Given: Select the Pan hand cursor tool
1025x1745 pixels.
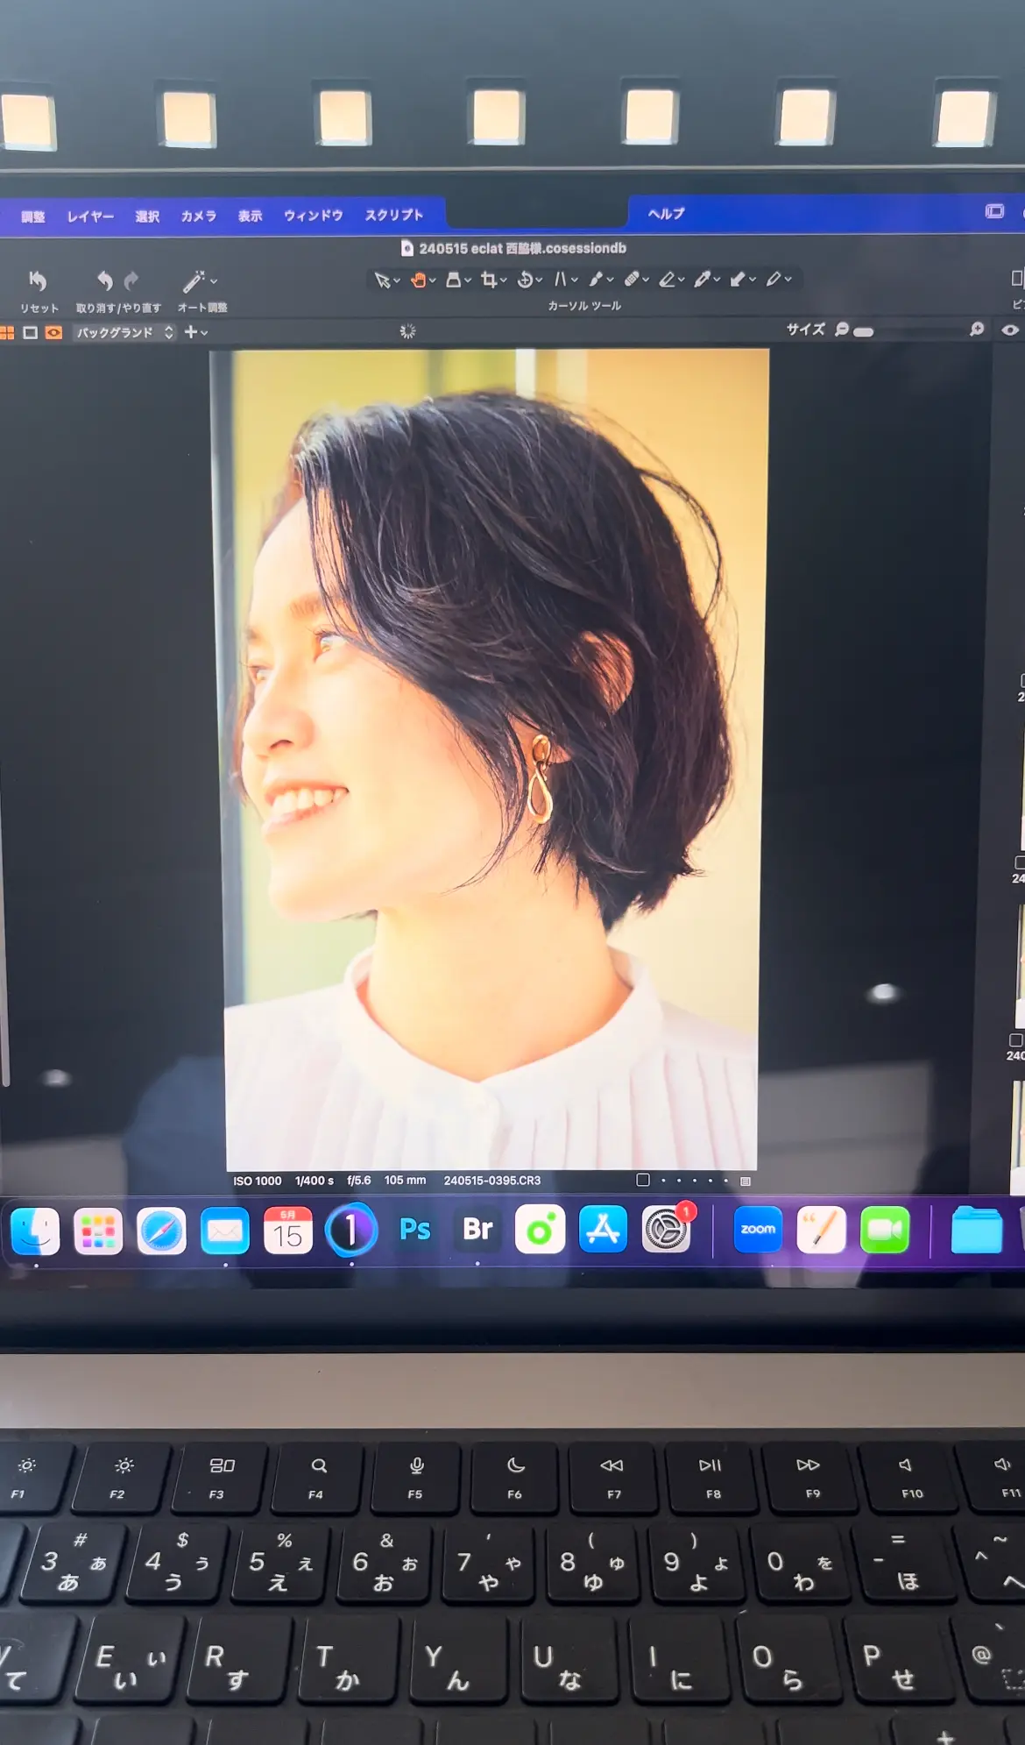Looking at the screenshot, I should [419, 280].
